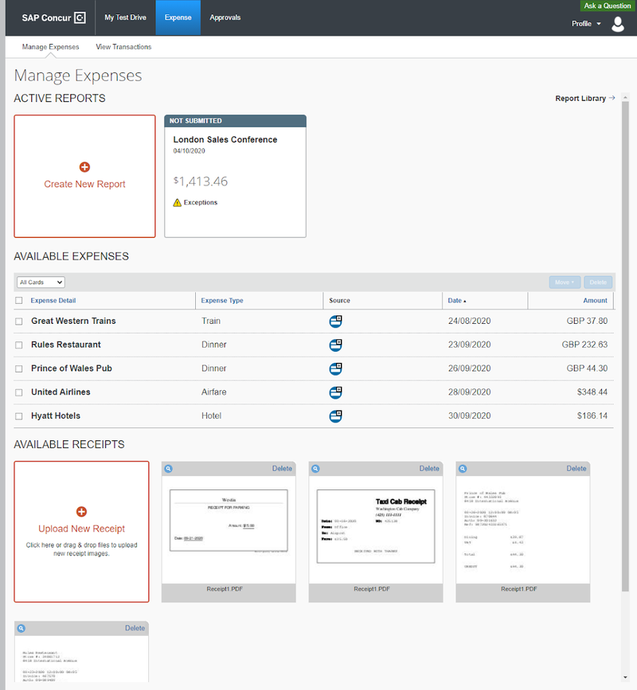Go to the Approvals tab
Viewport: 637px width, 690px height.
click(225, 18)
